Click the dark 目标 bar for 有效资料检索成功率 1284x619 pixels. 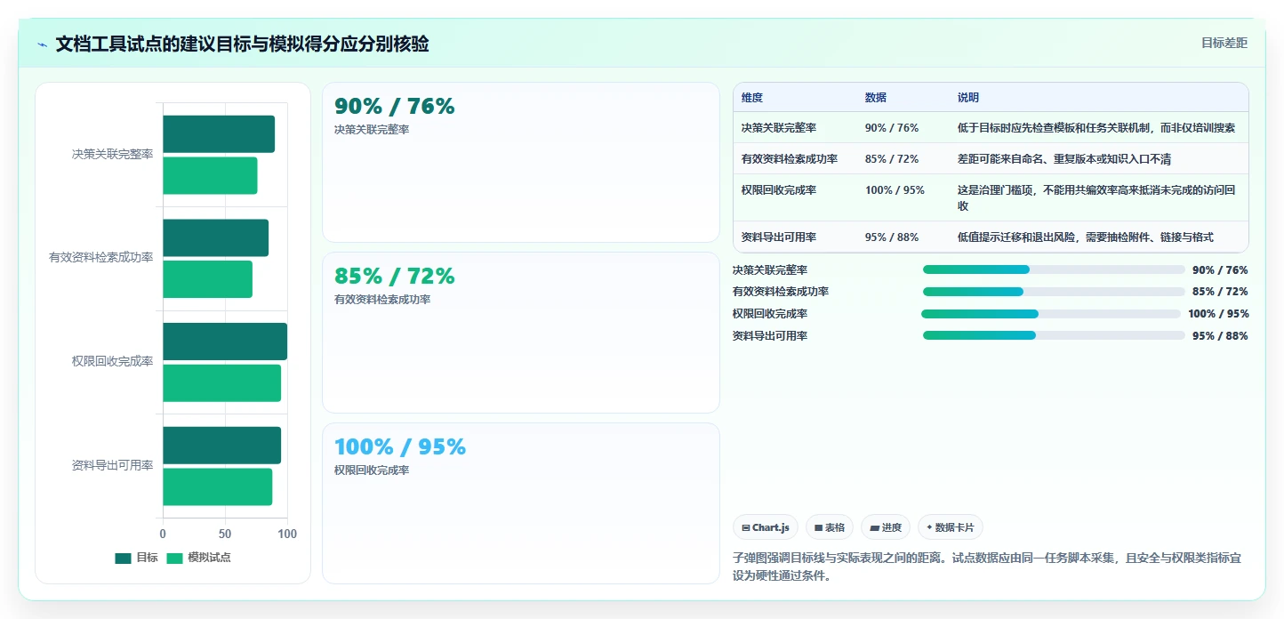(x=215, y=237)
